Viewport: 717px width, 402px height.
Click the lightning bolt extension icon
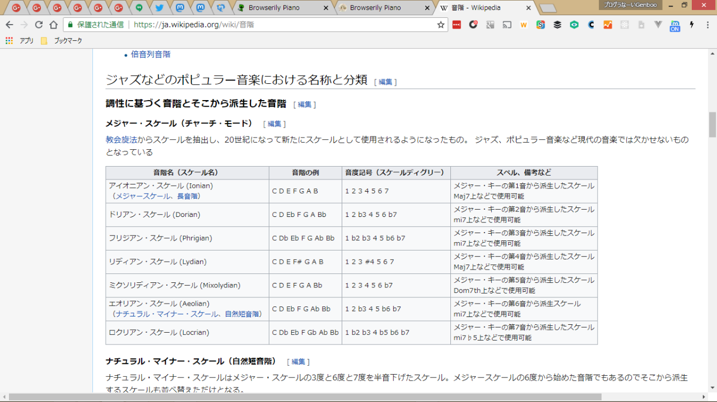coord(692,25)
